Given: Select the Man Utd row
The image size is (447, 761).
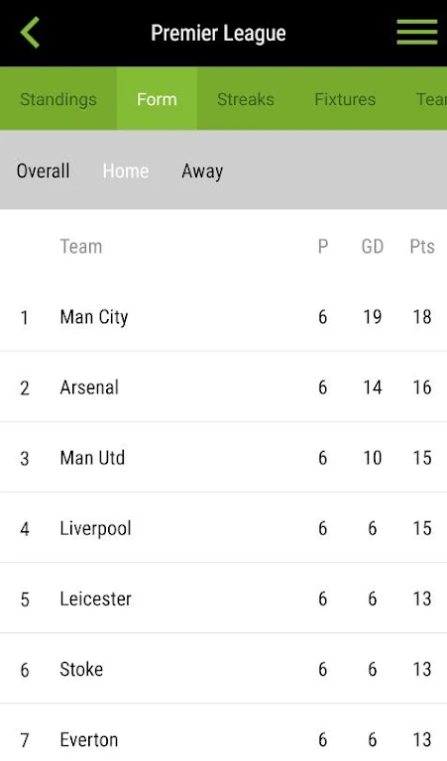Looking at the screenshot, I should click(223, 457).
